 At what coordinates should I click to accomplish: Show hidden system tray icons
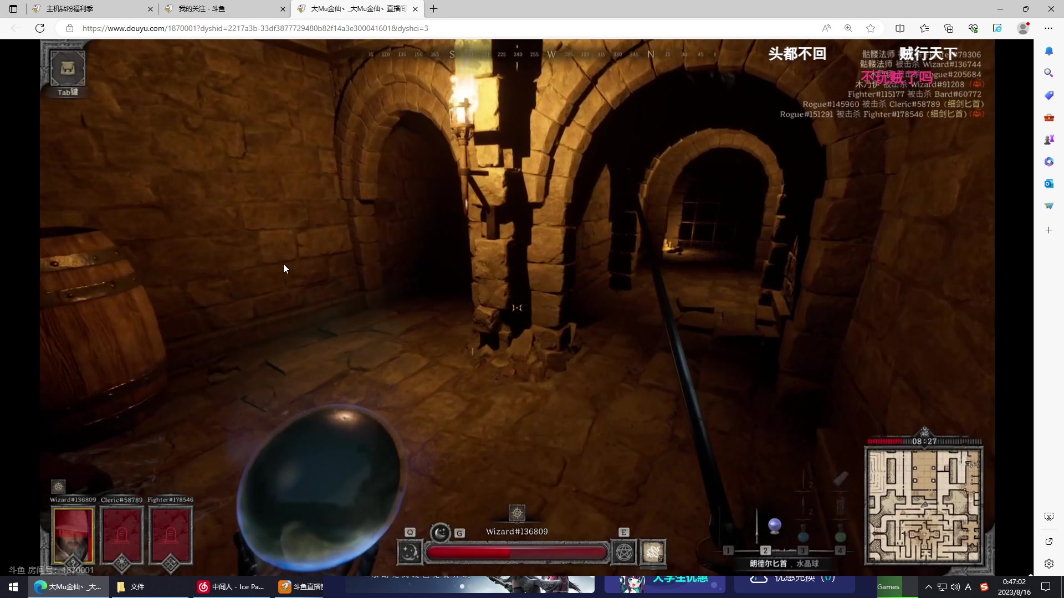tap(928, 587)
